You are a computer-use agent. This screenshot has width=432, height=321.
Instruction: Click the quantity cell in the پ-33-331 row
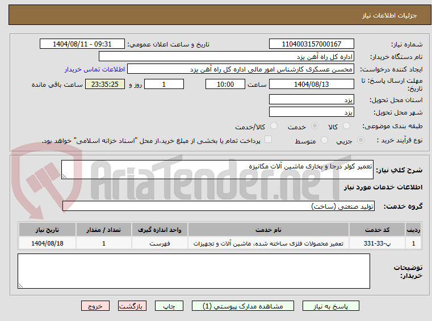pyautogui.click(x=103, y=243)
